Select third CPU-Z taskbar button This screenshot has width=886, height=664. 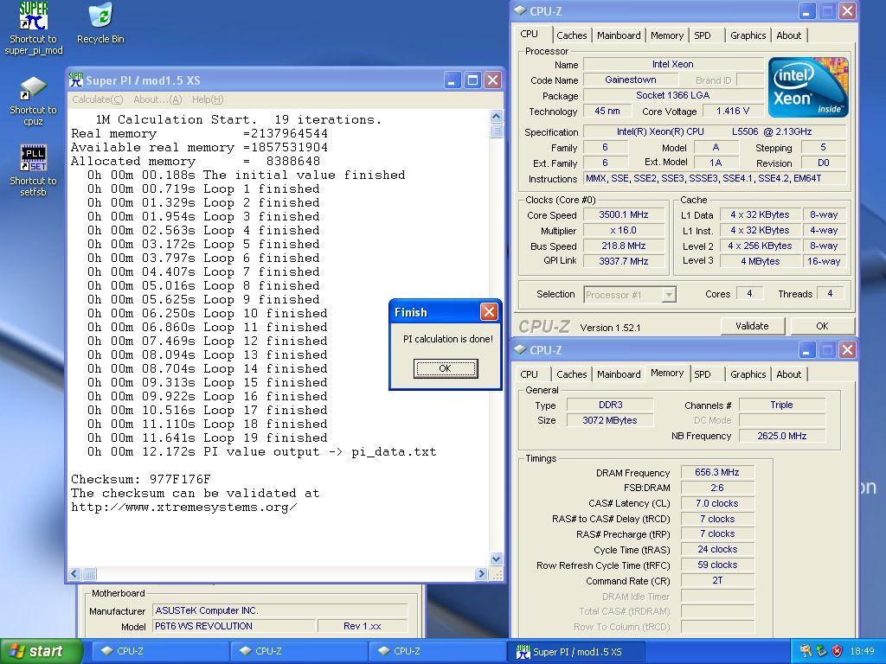coord(437,651)
